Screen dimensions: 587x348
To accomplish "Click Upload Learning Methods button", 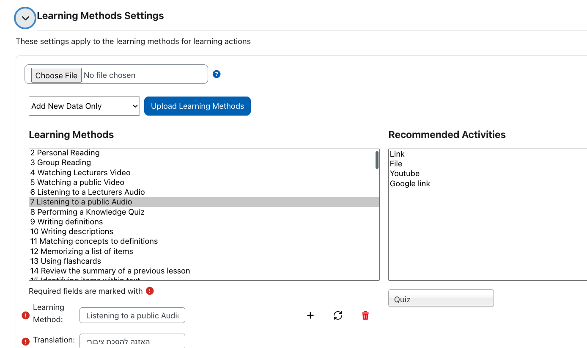I will tap(197, 106).
